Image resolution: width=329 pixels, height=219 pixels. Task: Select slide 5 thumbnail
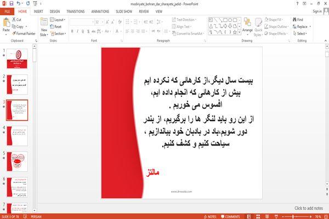(x=17, y=161)
